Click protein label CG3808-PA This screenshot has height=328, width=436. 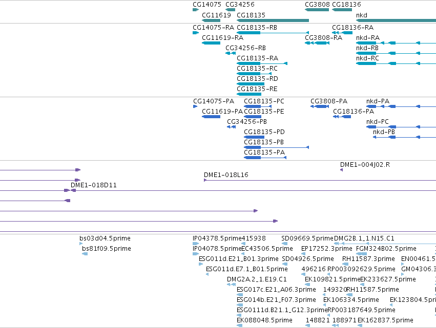(x=329, y=101)
